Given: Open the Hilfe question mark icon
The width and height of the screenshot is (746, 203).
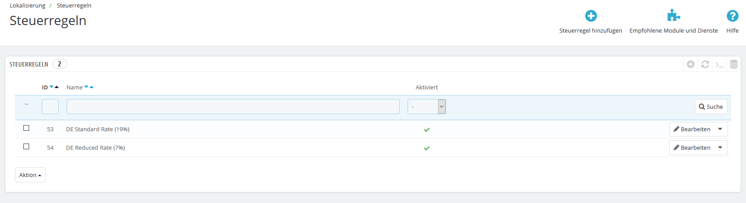Looking at the screenshot, I should (x=732, y=16).
